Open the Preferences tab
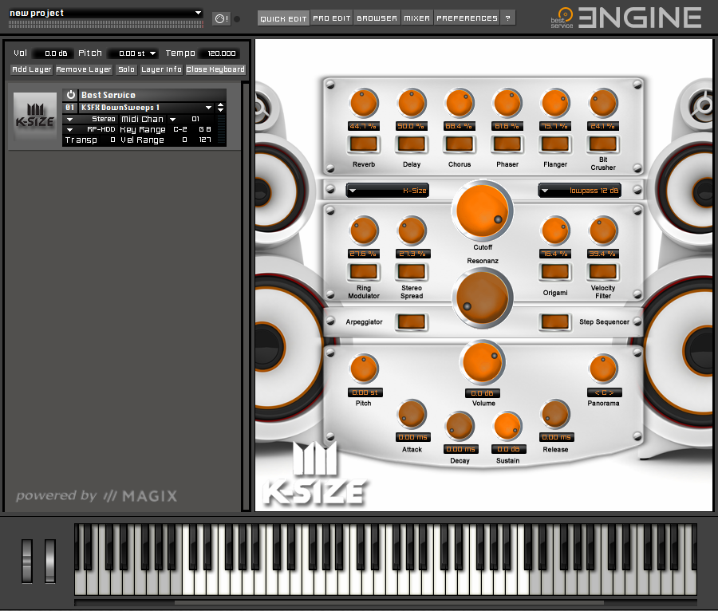The height and width of the screenshot is (611, 718). 467,18
